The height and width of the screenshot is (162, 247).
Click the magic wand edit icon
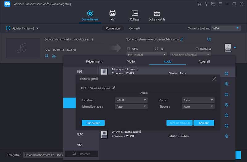(x=47, y=56)
